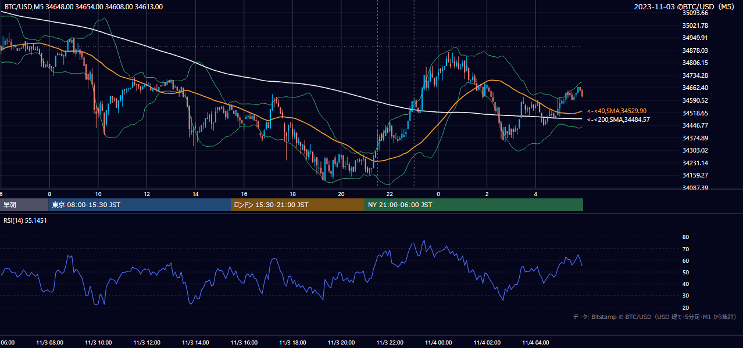Click the Bitstamp data source note

coord(655,317)
